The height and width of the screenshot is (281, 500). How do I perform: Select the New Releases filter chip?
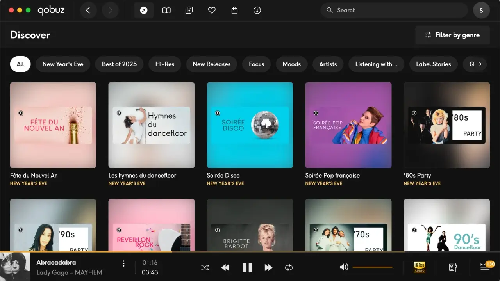pyautogui.click(x=211, y=64)
